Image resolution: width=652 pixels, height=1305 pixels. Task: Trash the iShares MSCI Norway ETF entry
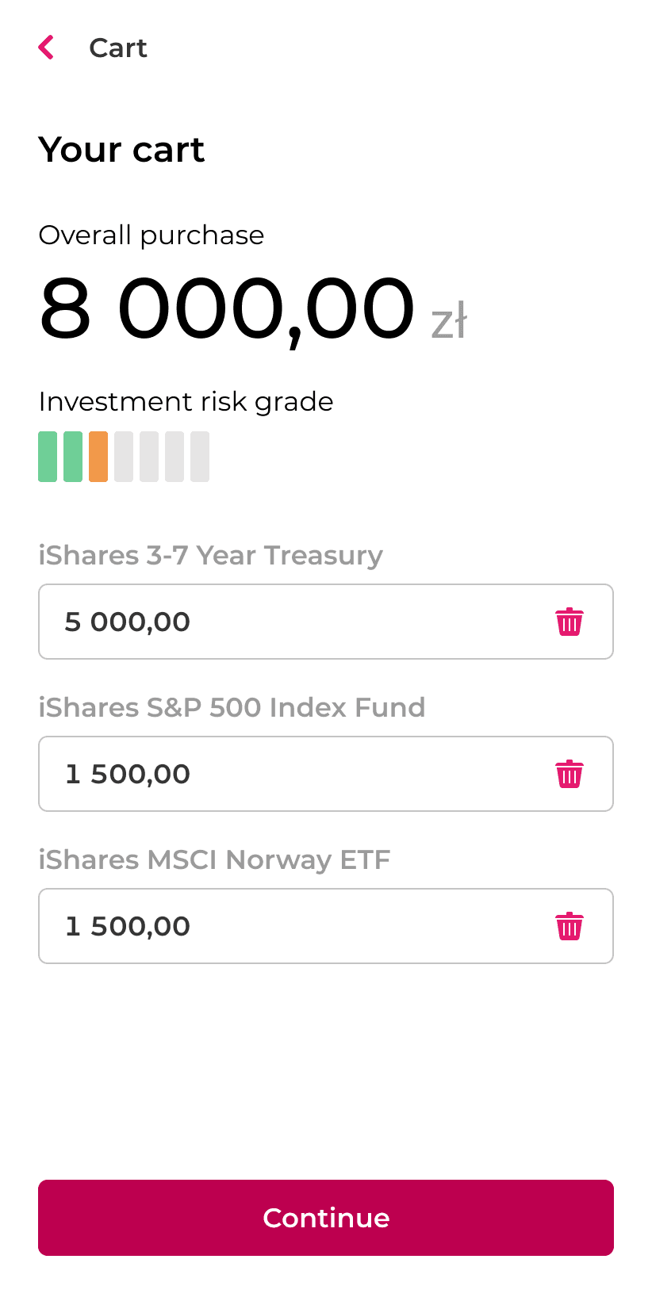[x=569, y=927]
